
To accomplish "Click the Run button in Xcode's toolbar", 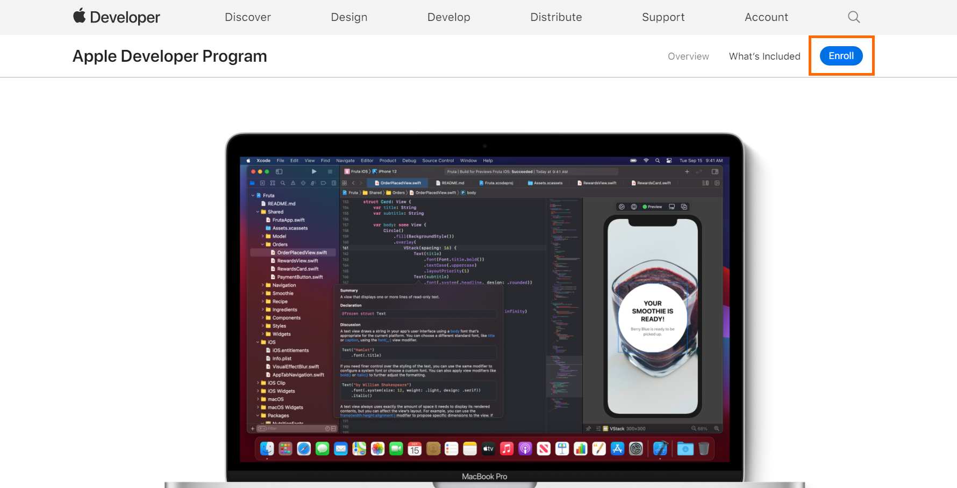I will coord(314,172).
